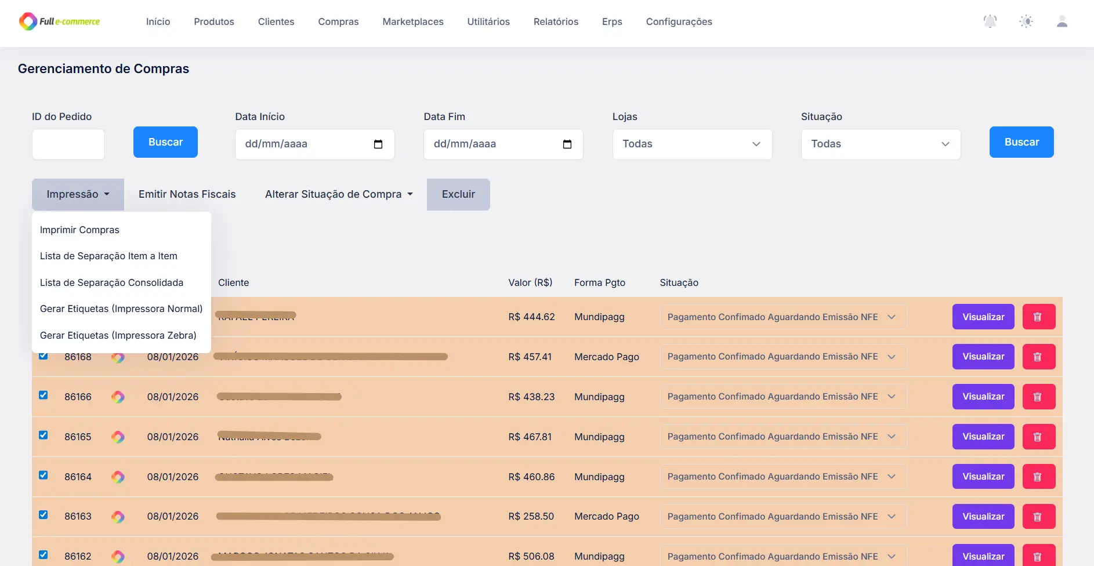
Task: Open the user profile icon
Action: pos(1062,21)
